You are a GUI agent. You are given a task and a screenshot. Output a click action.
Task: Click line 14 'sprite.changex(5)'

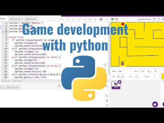[x=26, y=60]
